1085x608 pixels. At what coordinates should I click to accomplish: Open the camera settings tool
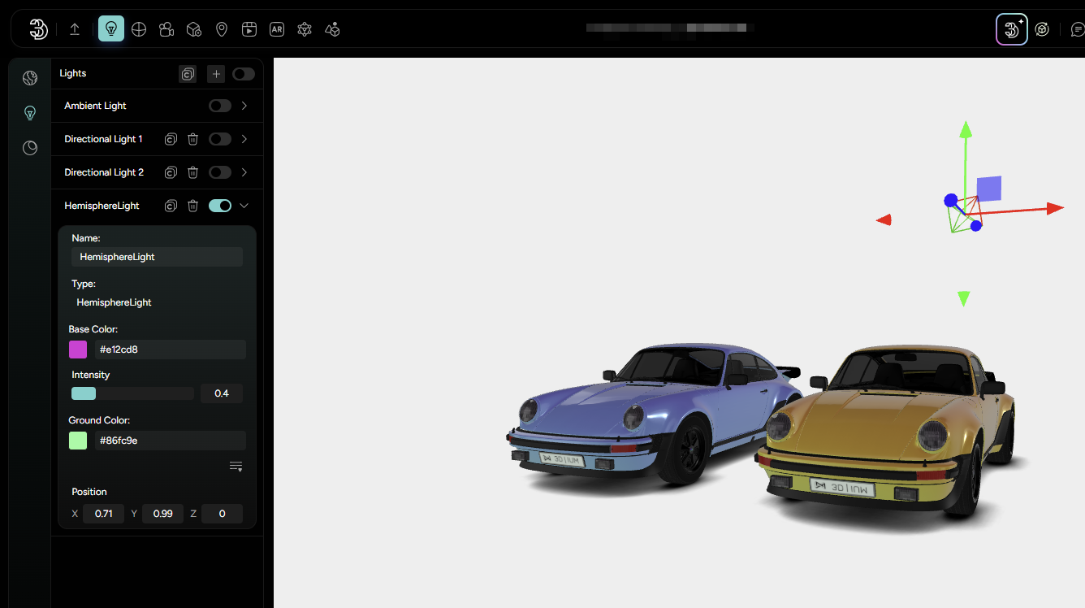[166, 29]
